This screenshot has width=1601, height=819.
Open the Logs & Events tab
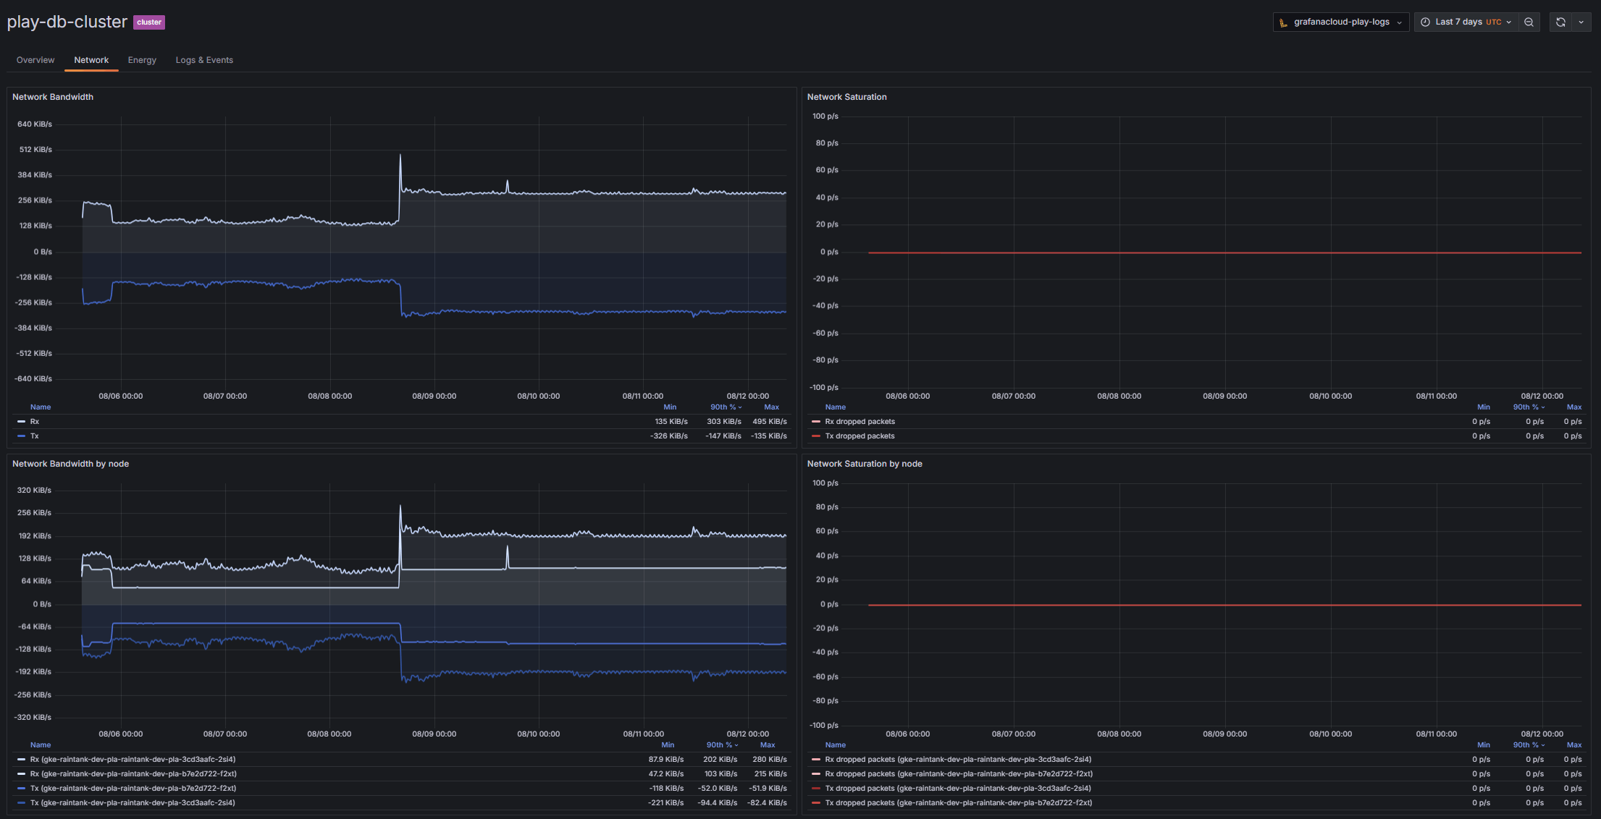204,59
